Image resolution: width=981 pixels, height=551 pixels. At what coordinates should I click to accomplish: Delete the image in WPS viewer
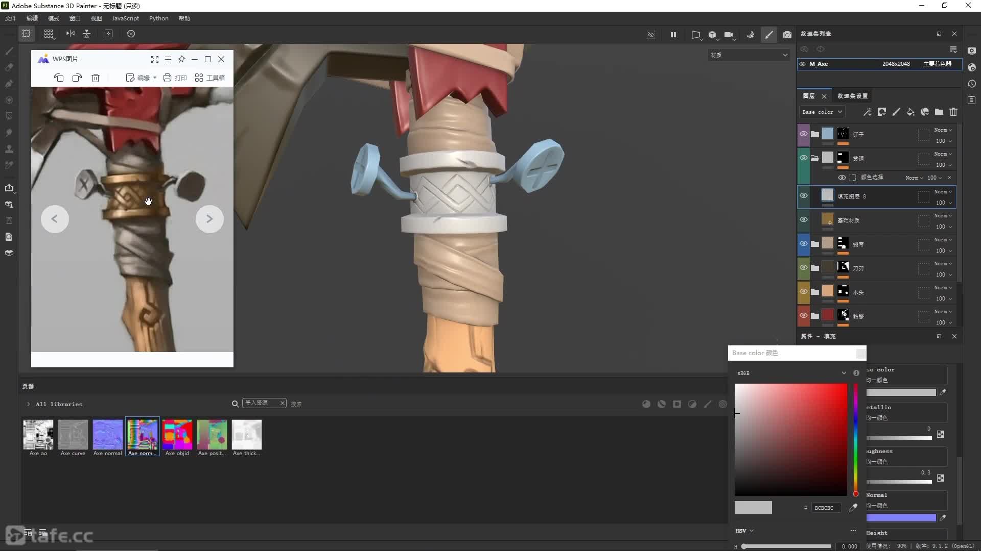point(96,78)
